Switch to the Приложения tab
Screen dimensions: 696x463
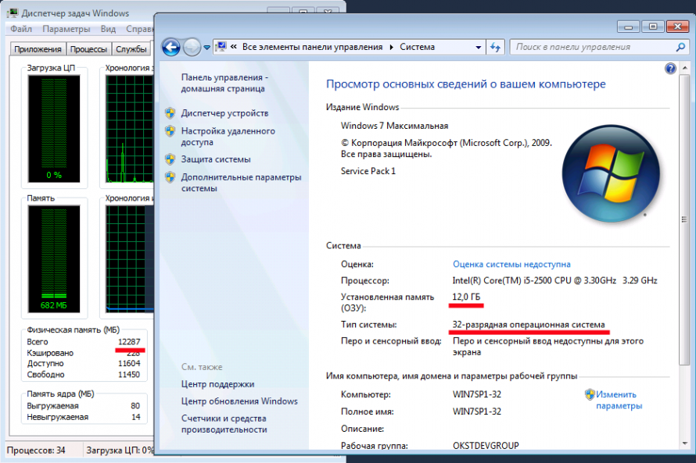coord(38,49)
